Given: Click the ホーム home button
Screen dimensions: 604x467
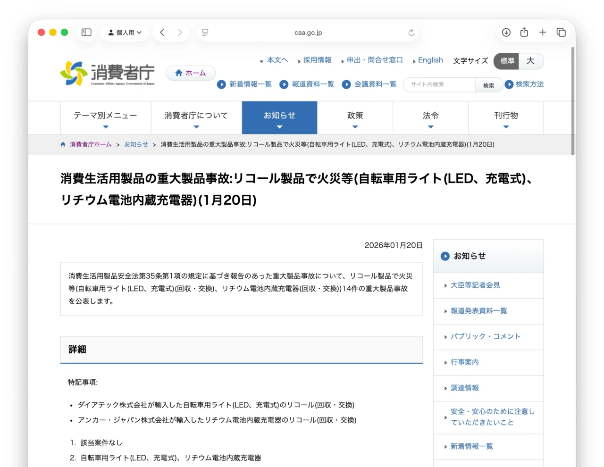Looking at the screenshot, I should (190, 73).
